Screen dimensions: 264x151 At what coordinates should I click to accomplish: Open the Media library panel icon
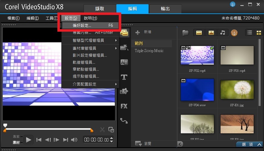(x=124, y=32)
